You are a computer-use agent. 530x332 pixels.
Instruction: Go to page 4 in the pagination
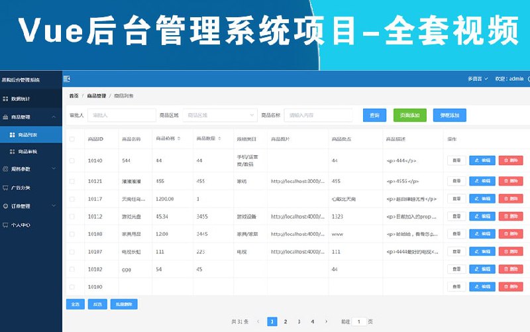point(313,321)
